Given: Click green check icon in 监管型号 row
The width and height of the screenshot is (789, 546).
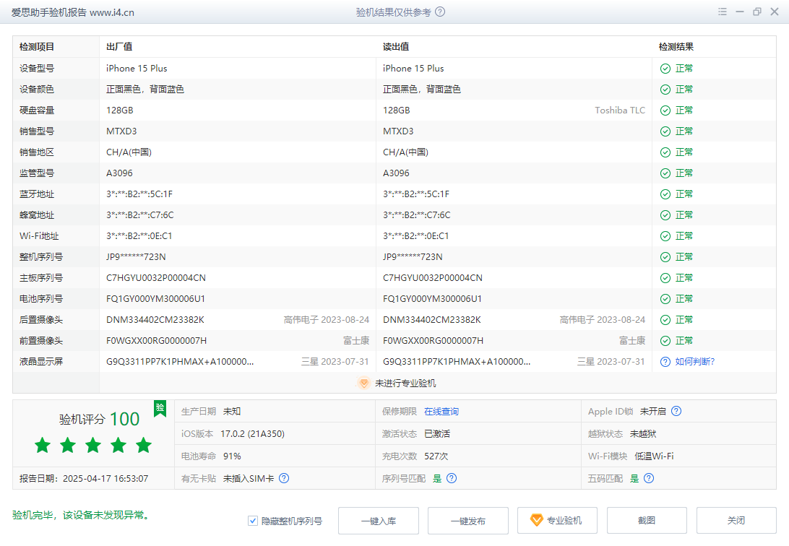Looking at the screenshot, I should pyautogui.click(x=665, y=173).
